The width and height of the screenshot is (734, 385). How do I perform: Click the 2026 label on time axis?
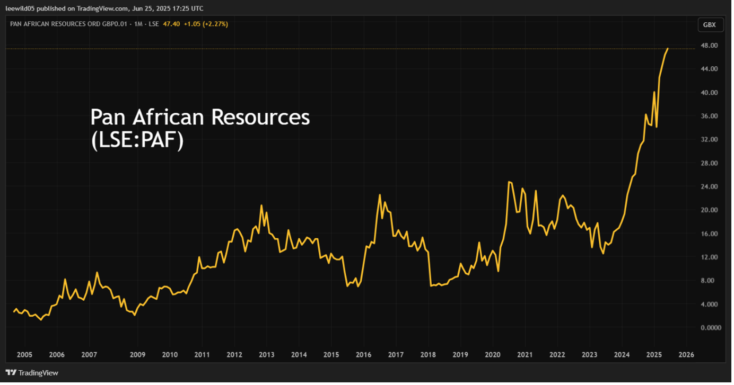point(686,355)
